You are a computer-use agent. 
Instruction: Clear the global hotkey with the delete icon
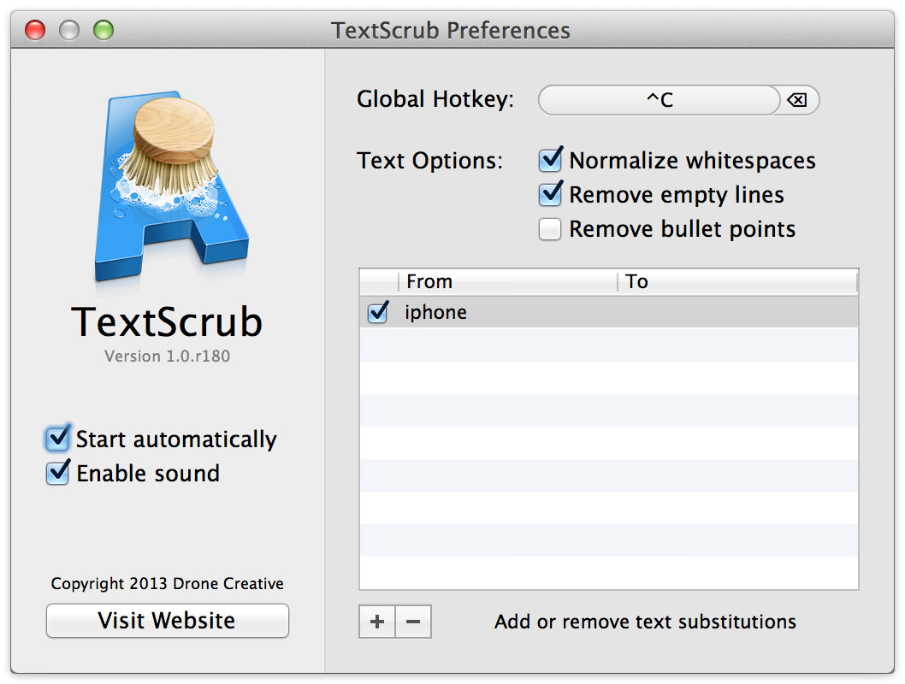click(797, 100)
